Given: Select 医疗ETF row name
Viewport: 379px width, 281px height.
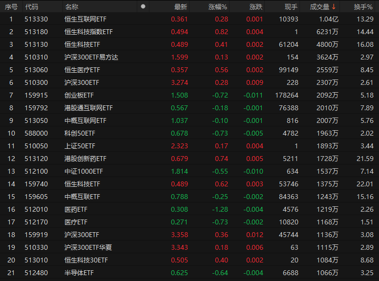Looking at the screenshot, I should click(x=76, y=222).
